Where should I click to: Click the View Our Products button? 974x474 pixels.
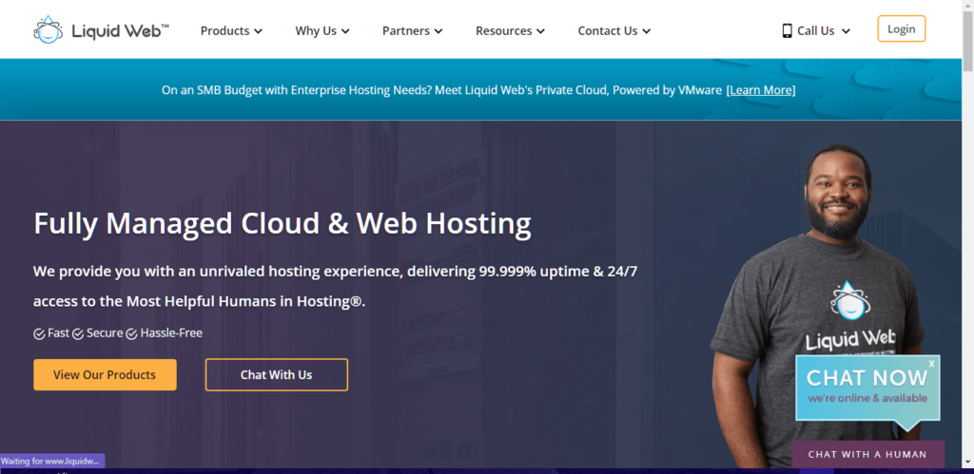[105, 374]
